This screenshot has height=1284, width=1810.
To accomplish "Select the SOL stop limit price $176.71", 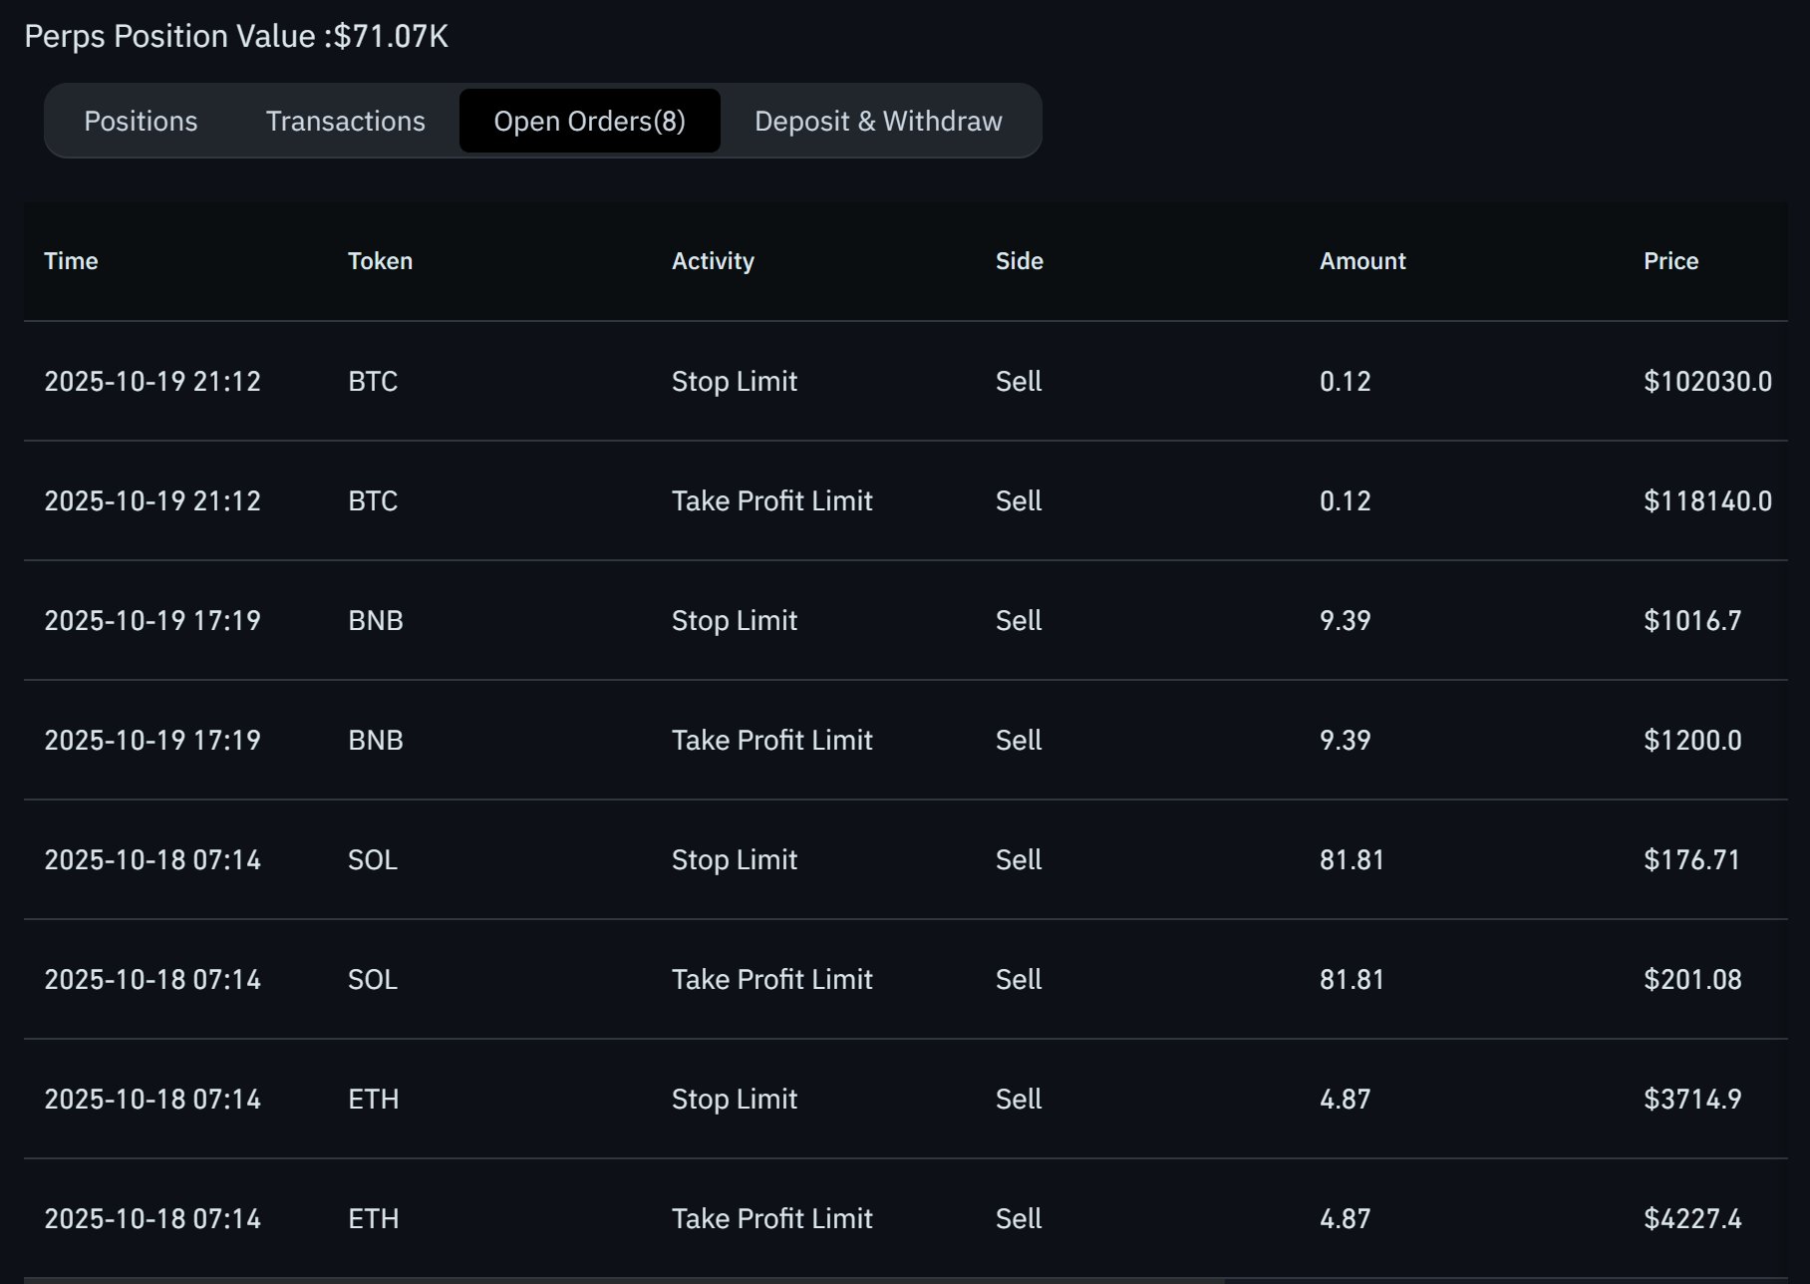I will click(x=1691, y=860).
